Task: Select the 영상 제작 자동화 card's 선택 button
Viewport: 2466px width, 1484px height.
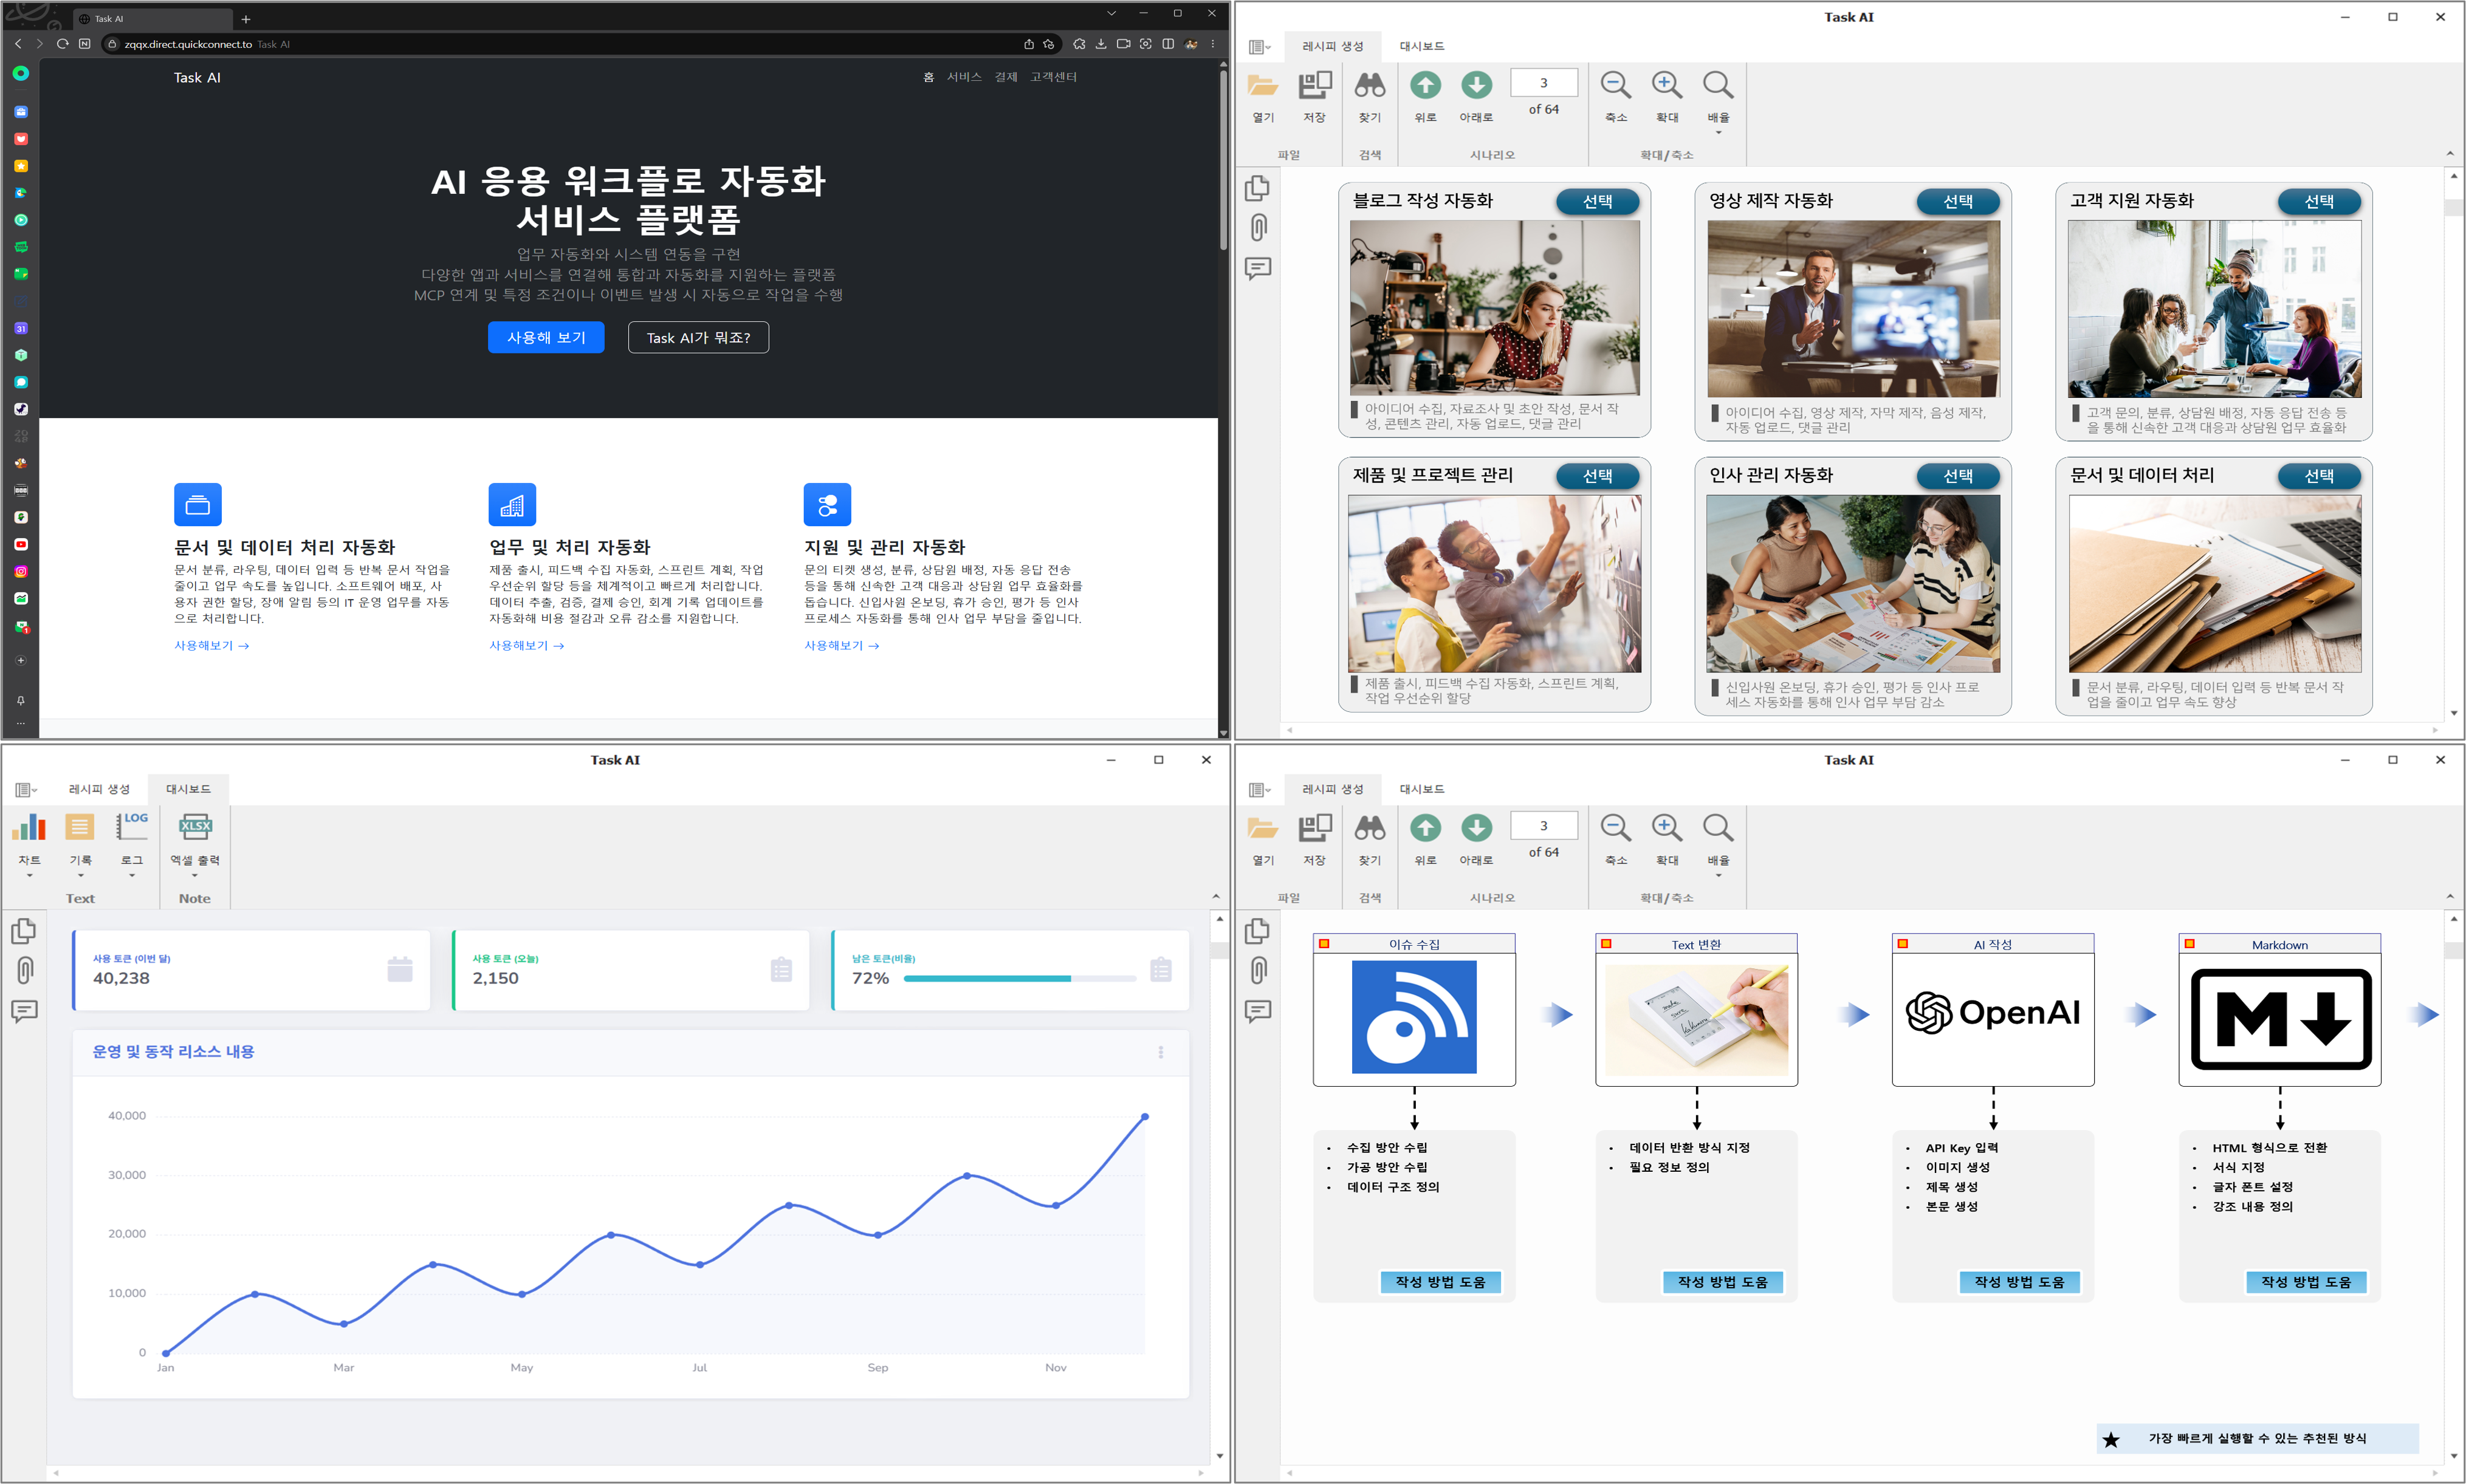Action: pos(1958,201)
